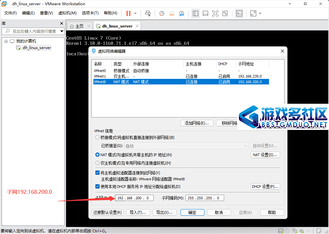329x234 pixels.
Task: Select the VMnet1 row in network list
Action: coord(181,76)
